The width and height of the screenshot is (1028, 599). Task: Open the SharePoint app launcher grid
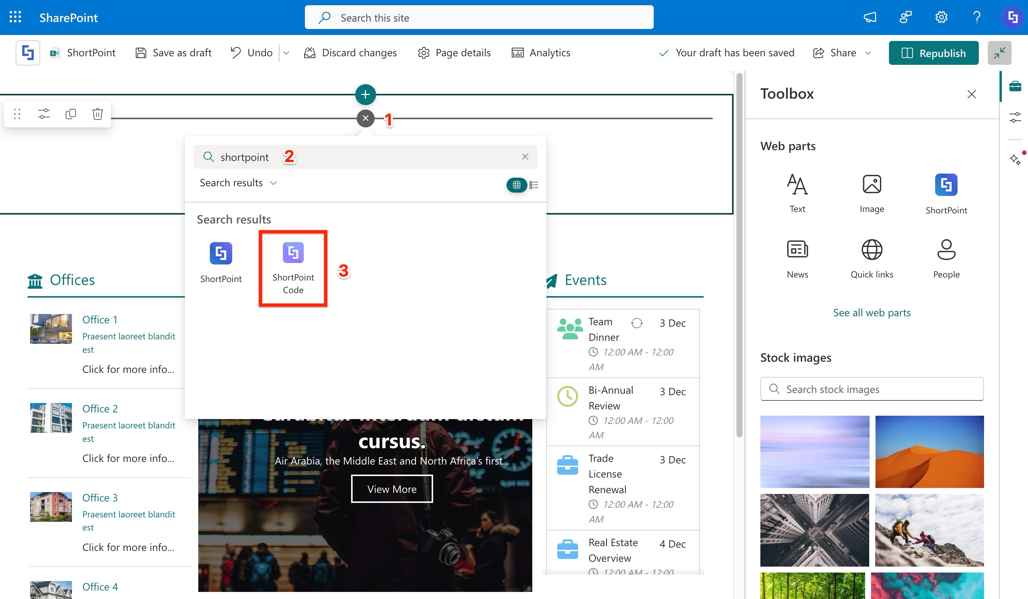(15, 18)
